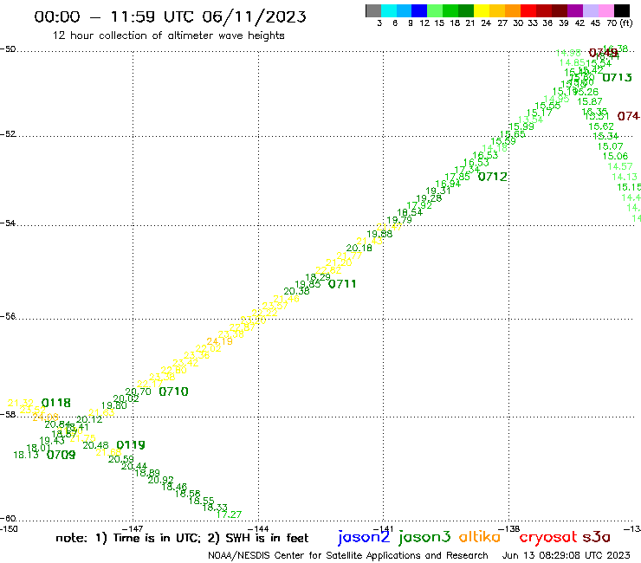Click the wave height value 15.99
The width and height of the screenshot is (641, 563).
pyautogui.click(x=521, y=126)
